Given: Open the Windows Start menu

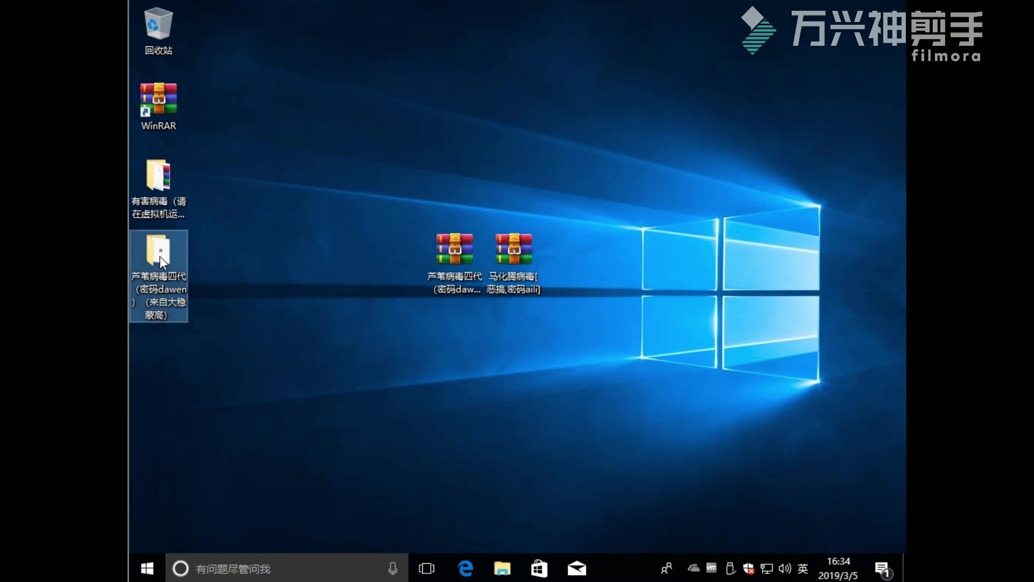Looking at the screenshot, I should click(x=147, y=569).
